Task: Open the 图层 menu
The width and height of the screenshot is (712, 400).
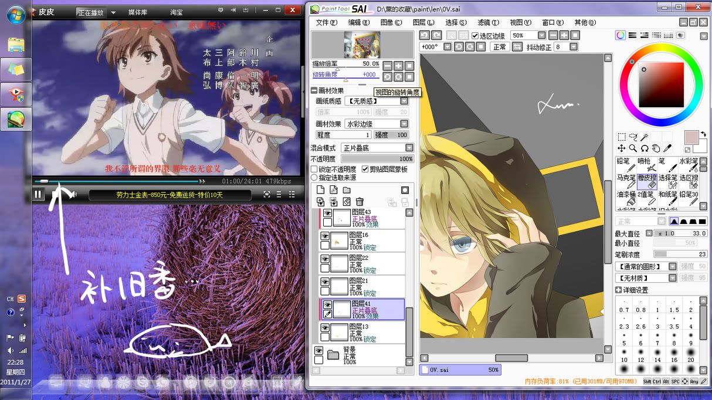Action: [423, 22]
